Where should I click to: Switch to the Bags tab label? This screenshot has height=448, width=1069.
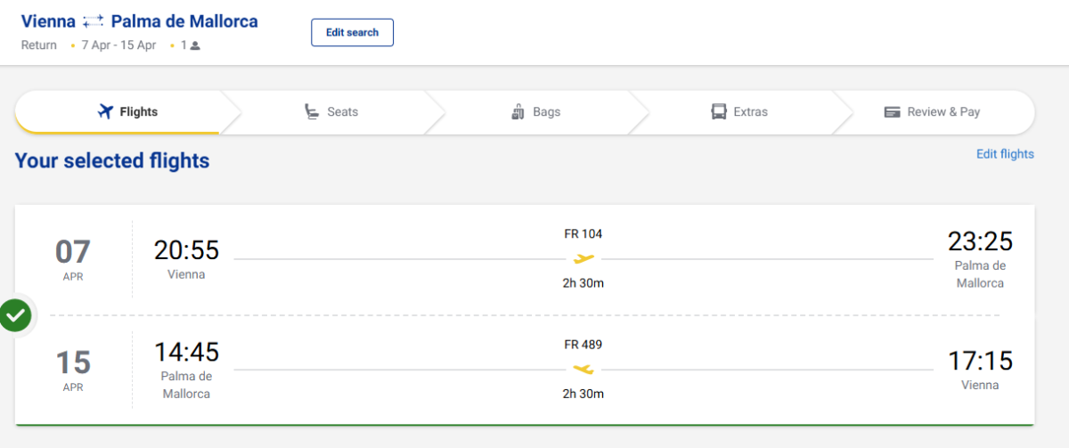[546, 112]
